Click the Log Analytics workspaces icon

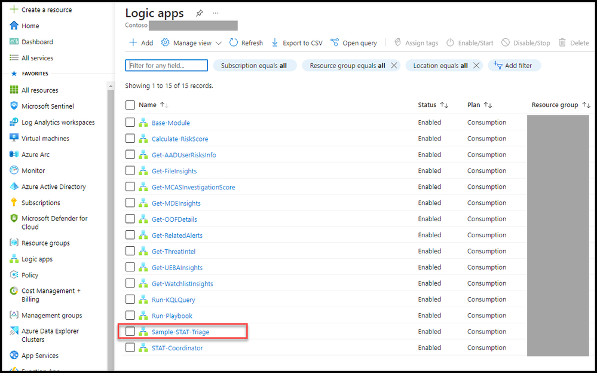(14, 123)
